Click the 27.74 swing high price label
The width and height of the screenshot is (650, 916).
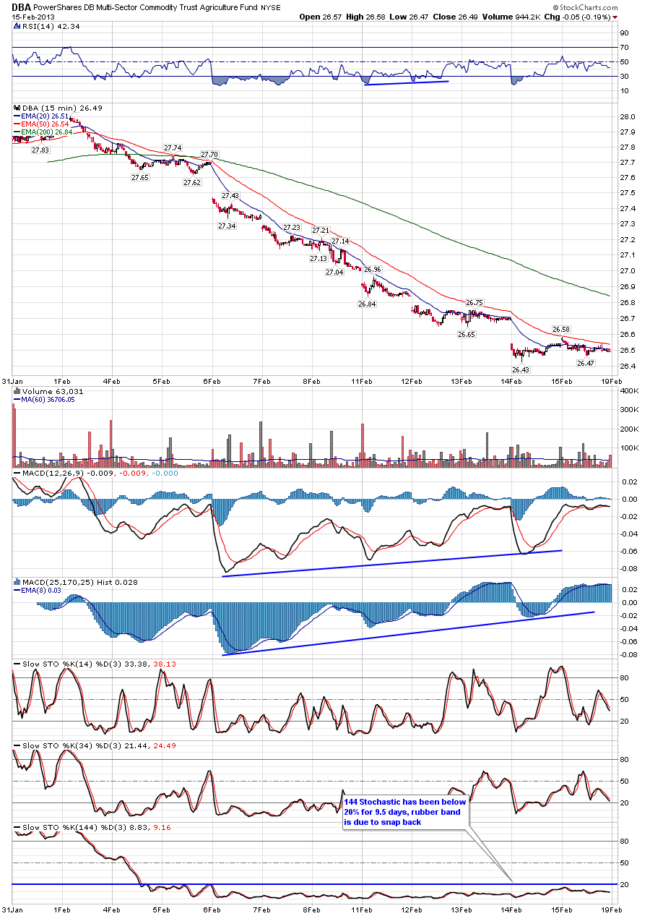pyautogui.click(x=172, y=147)
